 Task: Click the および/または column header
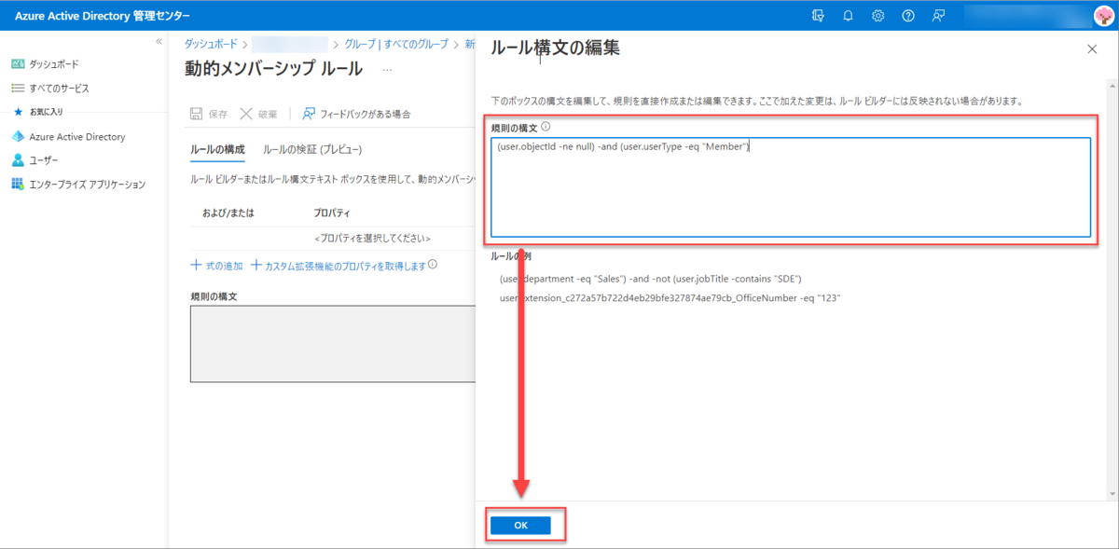[x=228, y=213]
